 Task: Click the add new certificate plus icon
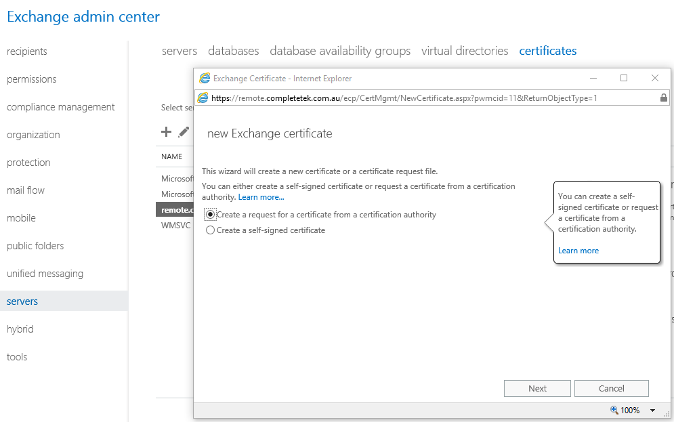click(x=166, y=132)
